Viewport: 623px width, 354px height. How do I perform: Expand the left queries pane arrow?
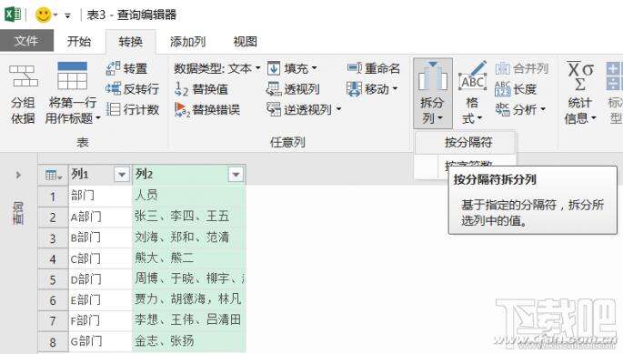pos(18,175)
